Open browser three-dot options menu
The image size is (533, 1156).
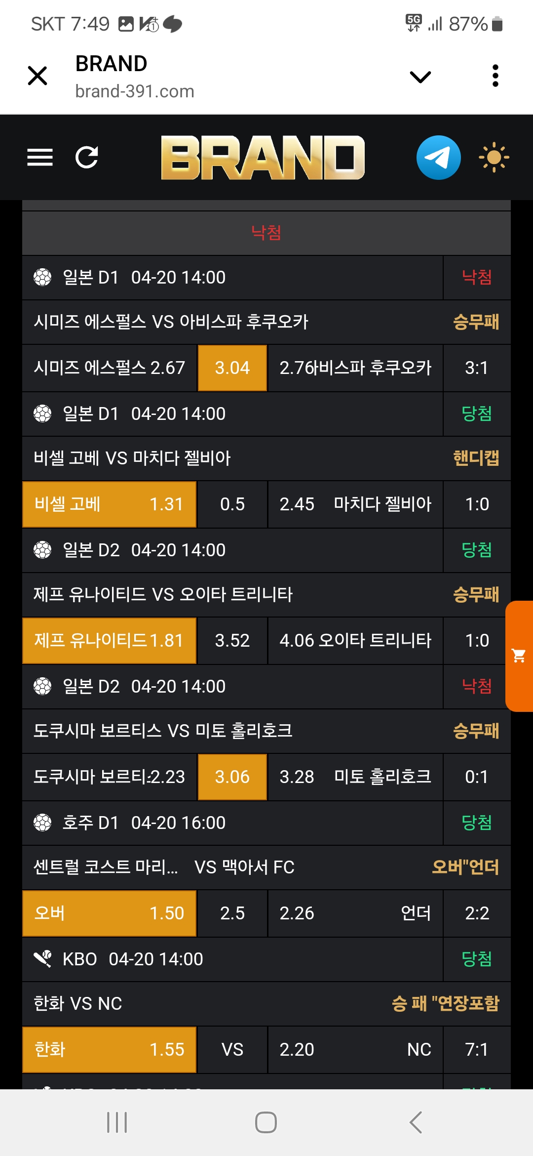(495, 76)
